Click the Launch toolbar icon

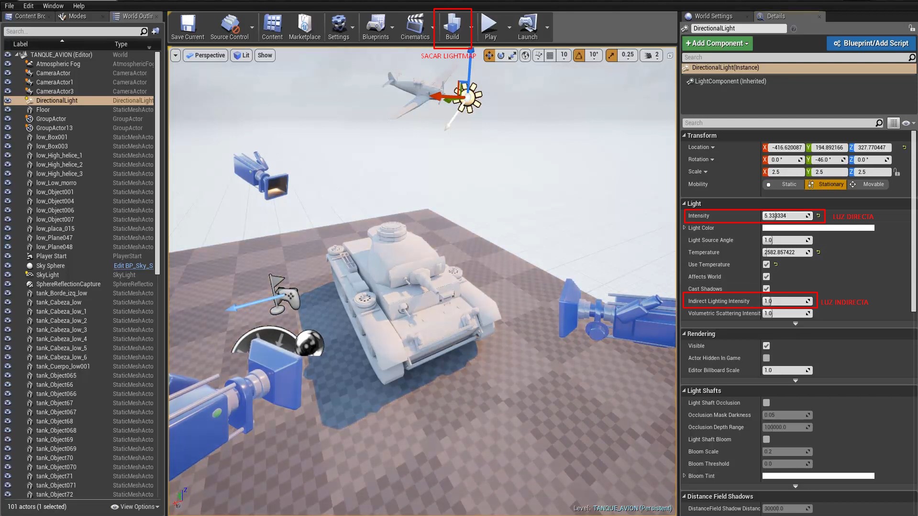[528, 27]
